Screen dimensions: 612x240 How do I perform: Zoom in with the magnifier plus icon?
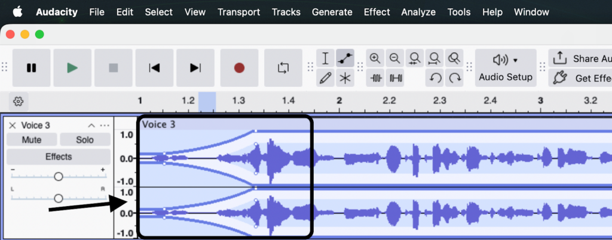[375, 58]
